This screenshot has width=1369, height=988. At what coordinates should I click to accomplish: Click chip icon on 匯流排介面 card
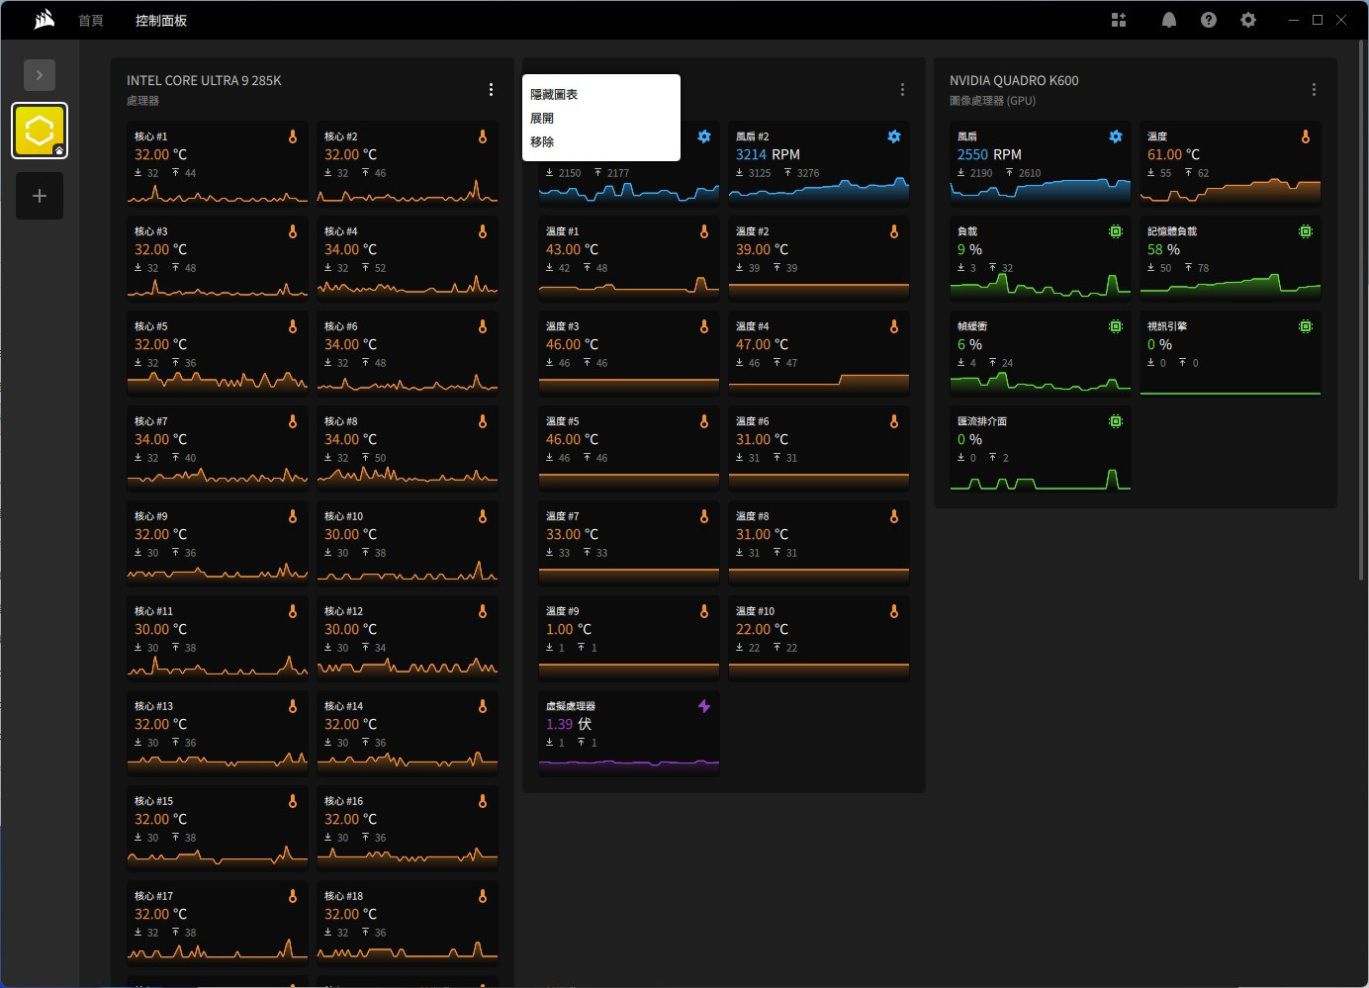coord(1116,421)
